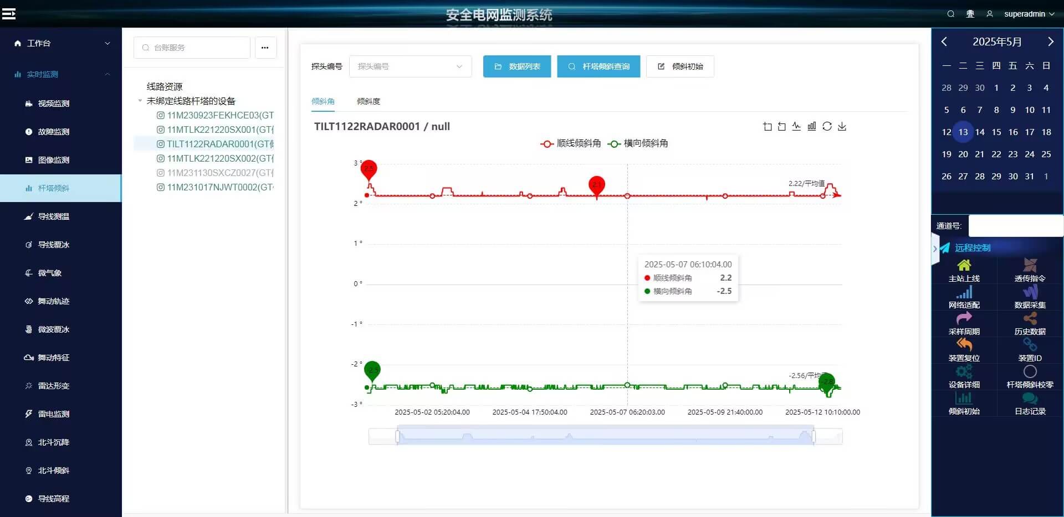Open the superadmin user dropdown
Image resolution: width=1064 pixels, height=517 pixels.
tap(1029, 14)
